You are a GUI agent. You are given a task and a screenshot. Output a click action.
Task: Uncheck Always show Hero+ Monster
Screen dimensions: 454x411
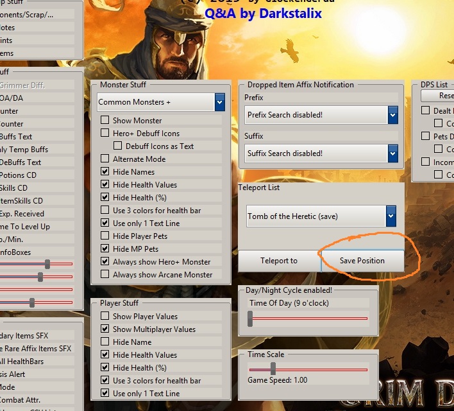coord(105,261)
